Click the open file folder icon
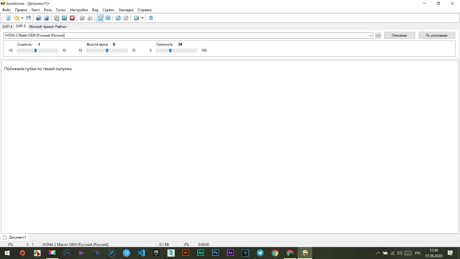Viewport: 460px width, 259px height. point(16,18)
